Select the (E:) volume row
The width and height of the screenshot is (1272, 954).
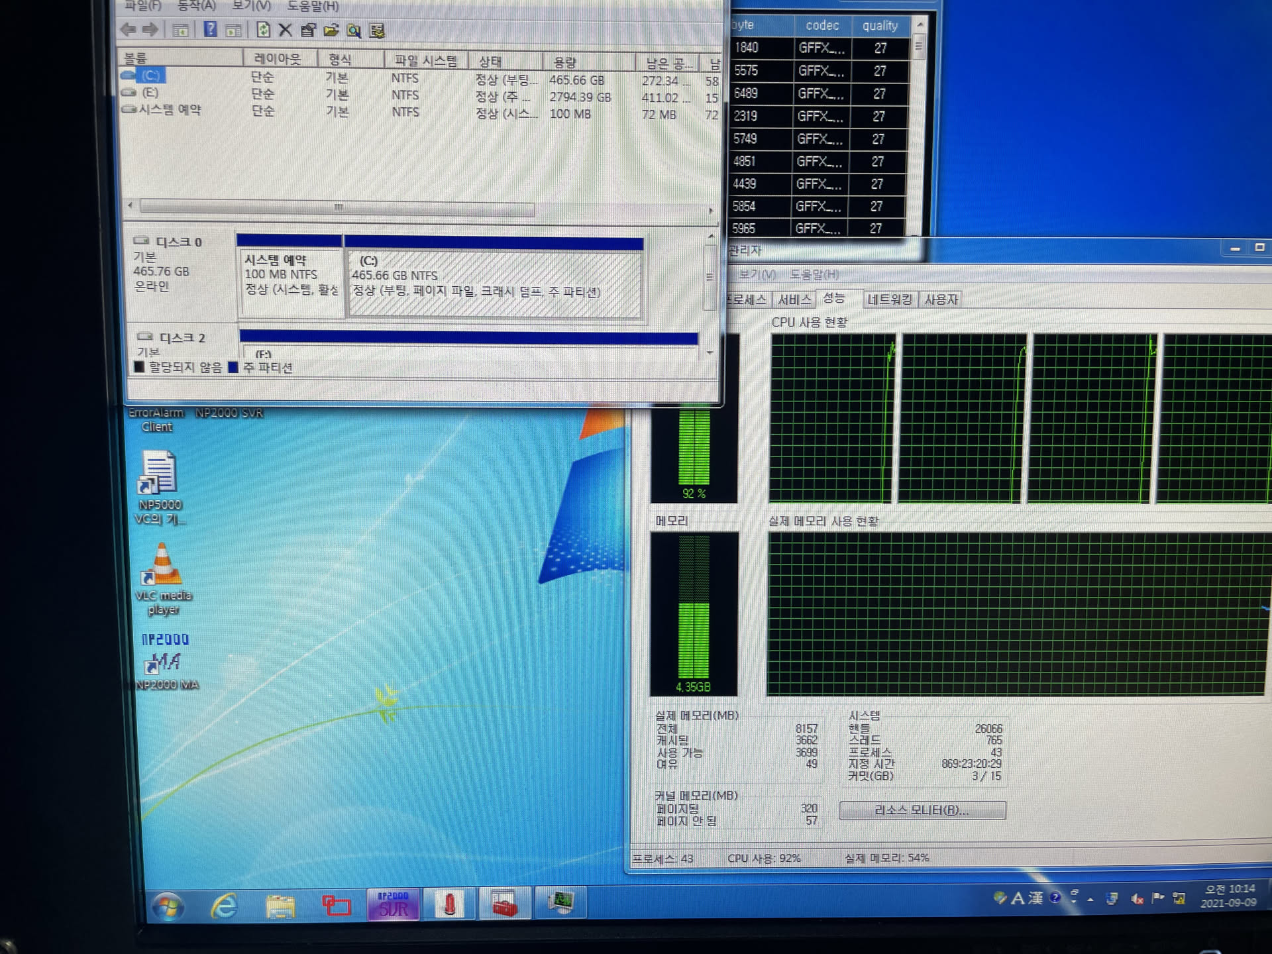tap(150, 93)
